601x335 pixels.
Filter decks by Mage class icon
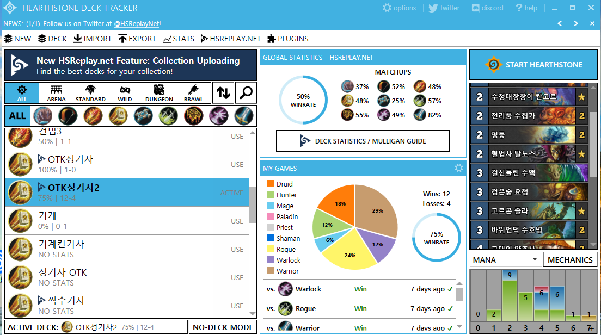tap(93, 116)
